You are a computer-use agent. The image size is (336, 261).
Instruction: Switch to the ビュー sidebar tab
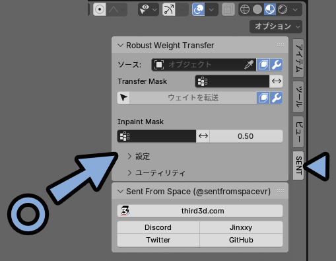(298, 132)
